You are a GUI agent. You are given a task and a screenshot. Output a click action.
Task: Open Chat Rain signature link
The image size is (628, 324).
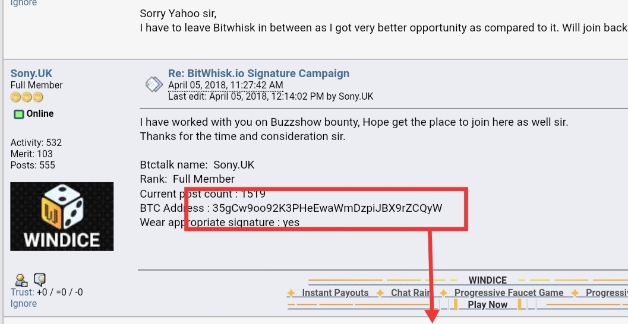pyautogui.click(x=411, y=293)
